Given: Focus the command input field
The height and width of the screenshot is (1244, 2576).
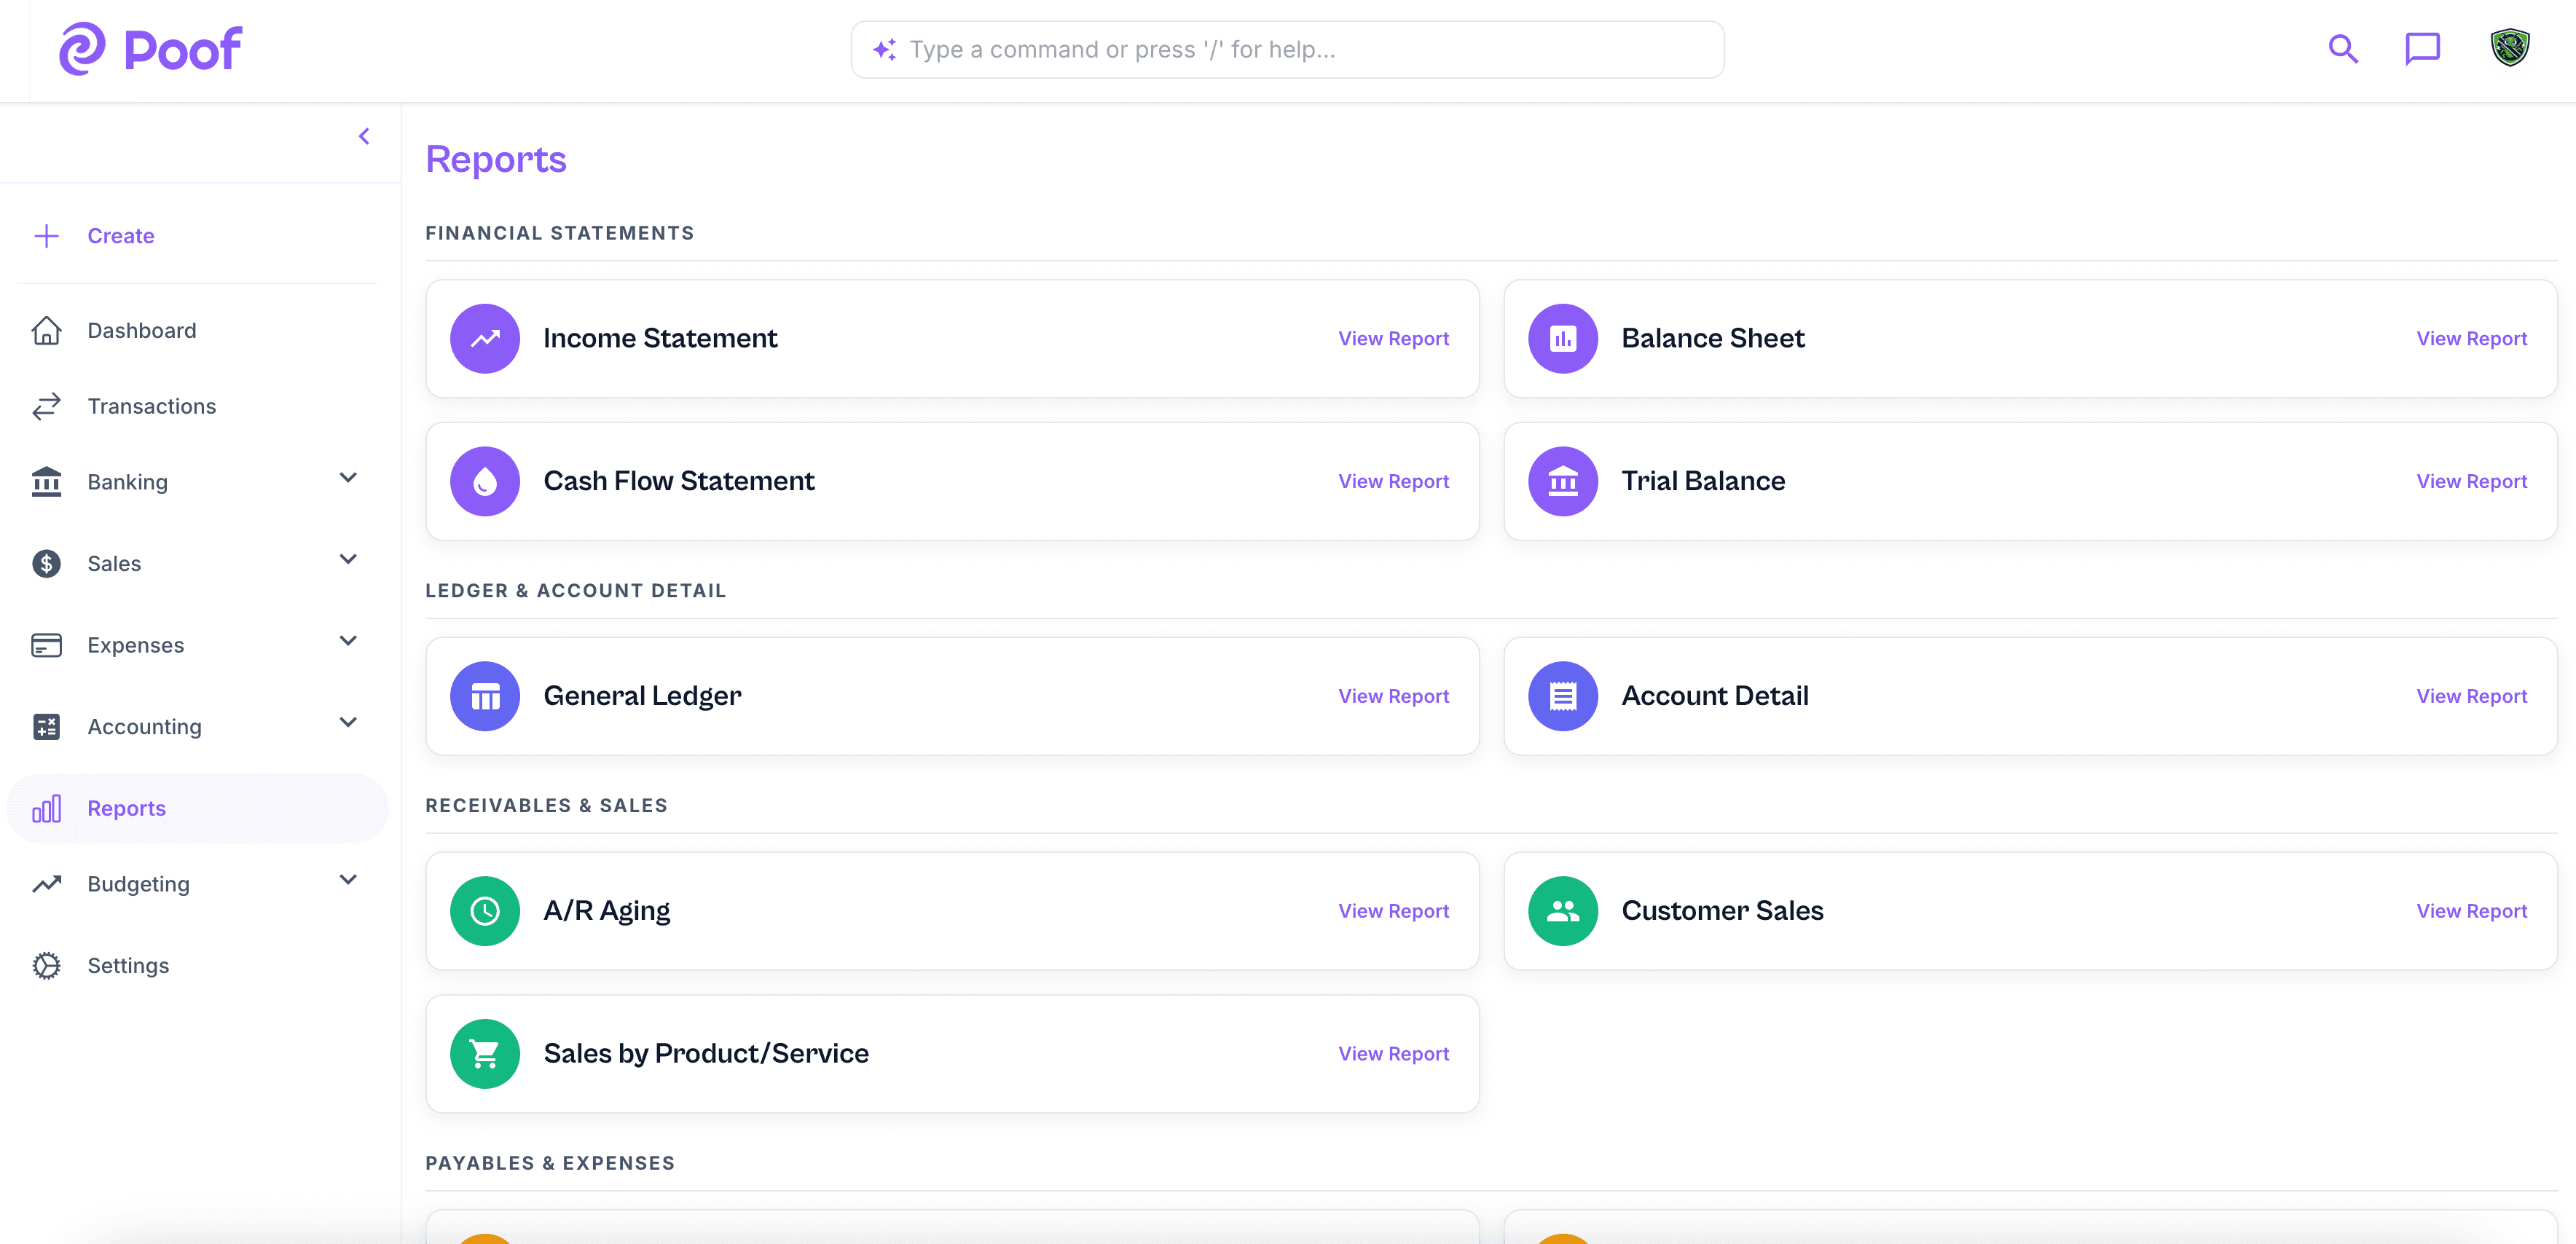Looking at the screenshot, I should (1300, 50).
